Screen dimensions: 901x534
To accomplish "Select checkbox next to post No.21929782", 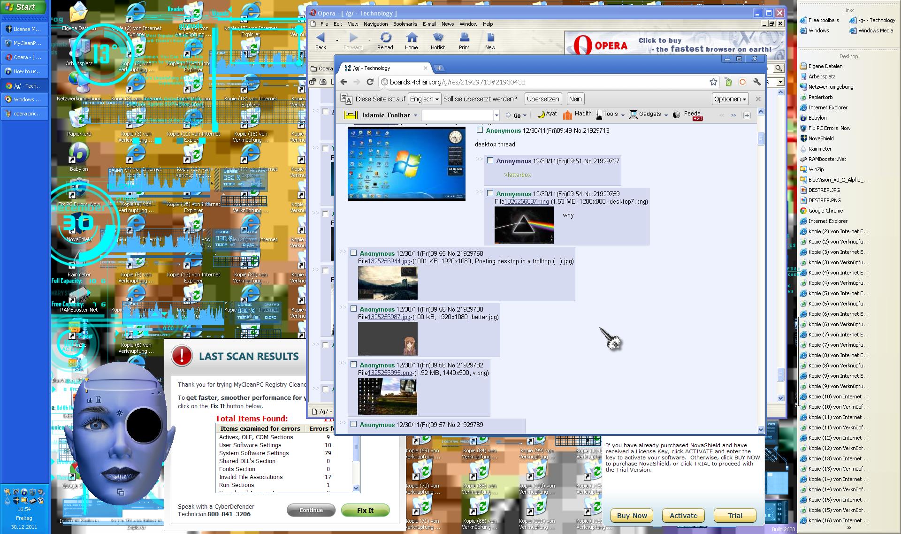I will click(x=354, y=365).
